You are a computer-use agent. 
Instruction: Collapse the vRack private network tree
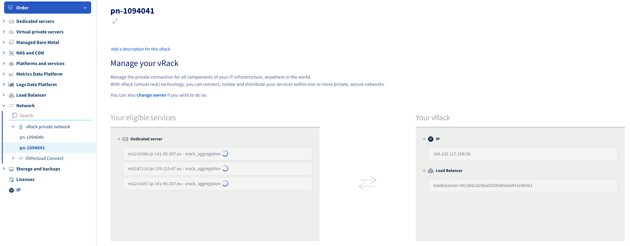13,127
